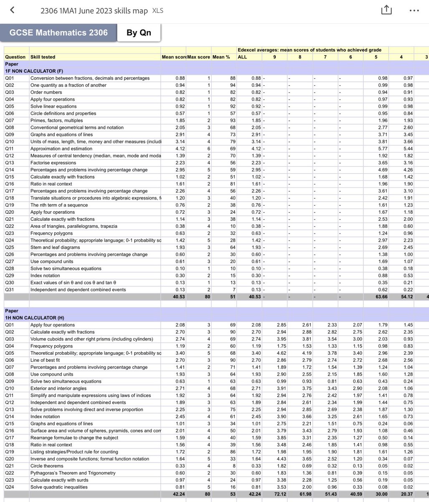429x502 pixels.
Task: Select Area of triangles, parallelograms, trapezia cell
Action: click(x=95, y=226)
